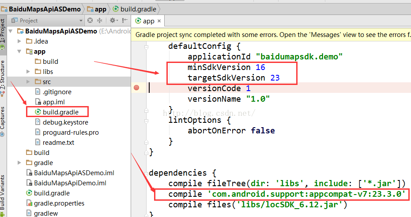Screen dimensions: 411x217
Task: Click the Gradle sync errors notification banner
Action: tap(271, 35)
